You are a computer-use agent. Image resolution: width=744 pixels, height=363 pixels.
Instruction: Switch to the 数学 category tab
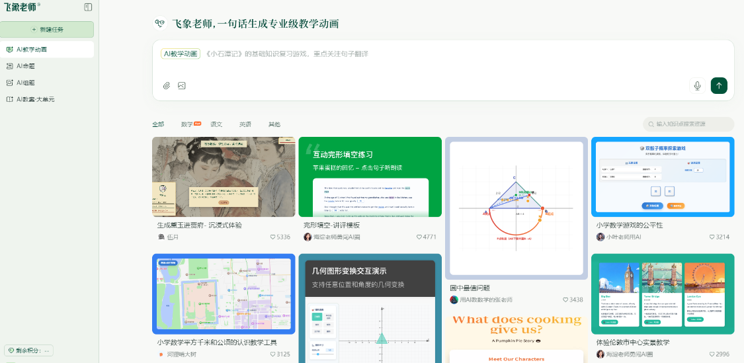[x=187, y=124]
